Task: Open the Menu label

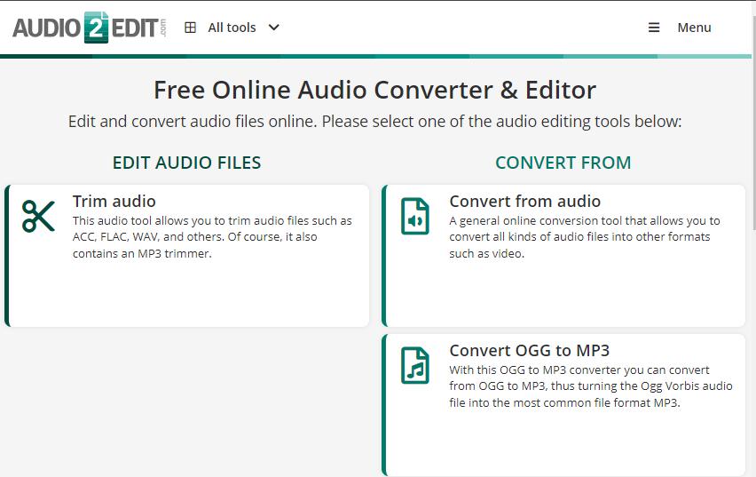Action: coord(694,28)
